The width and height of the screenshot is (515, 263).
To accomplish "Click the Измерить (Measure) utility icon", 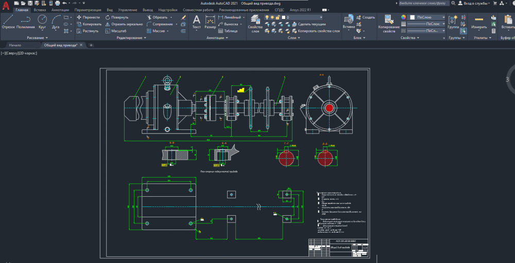I will (x=479, y=20).
